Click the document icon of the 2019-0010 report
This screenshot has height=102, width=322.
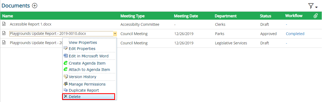[x=4, y=33]
